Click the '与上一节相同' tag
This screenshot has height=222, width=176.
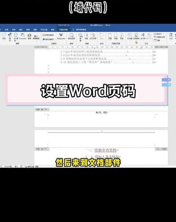(161, 149)
